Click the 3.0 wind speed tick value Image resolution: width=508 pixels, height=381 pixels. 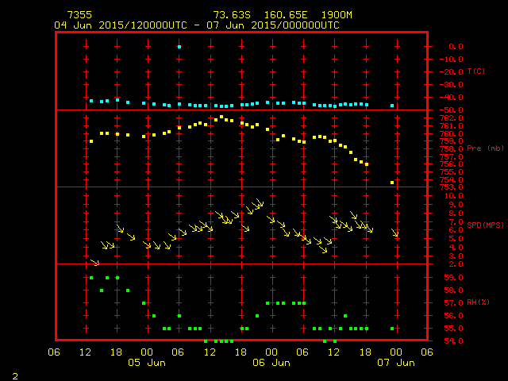click(456, 256)
